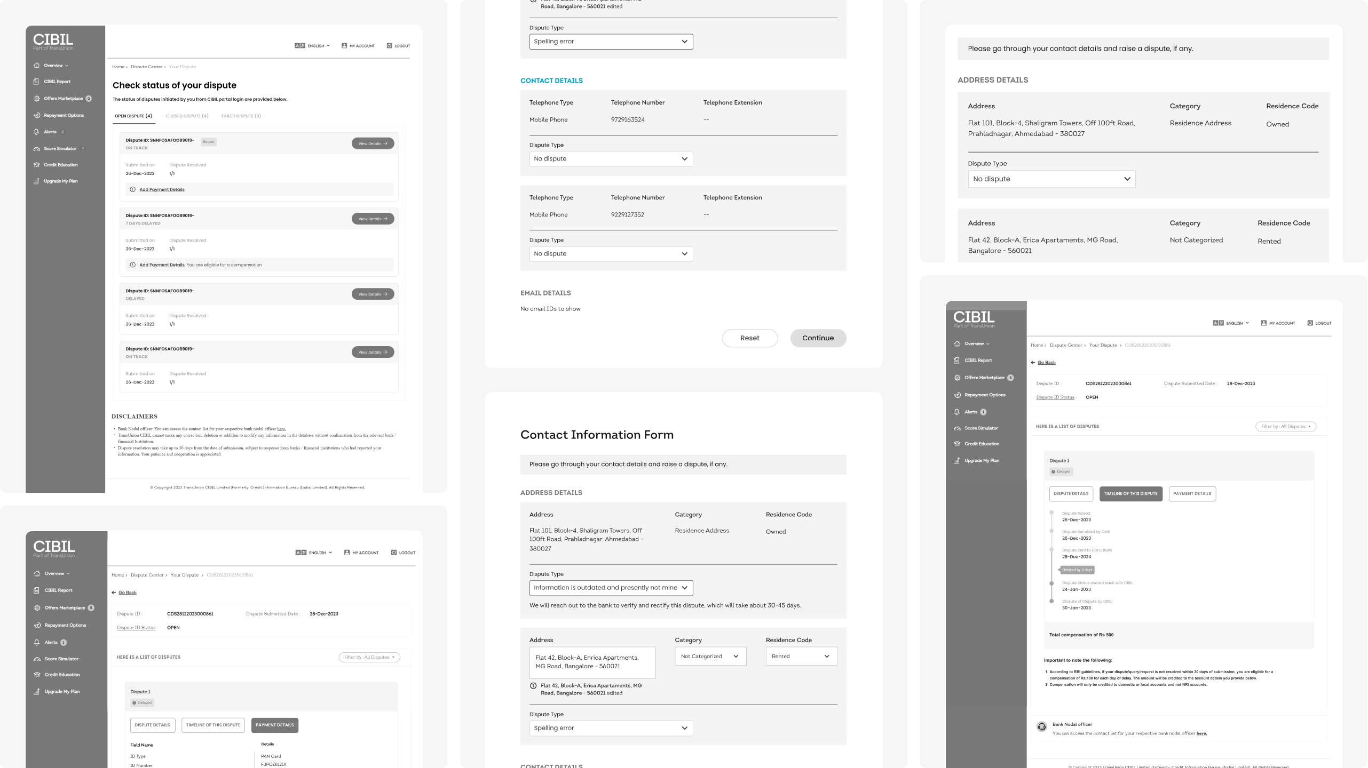
Task: Expand the 'Rented' residence code dropdown
Action: [x=801, y=657]
